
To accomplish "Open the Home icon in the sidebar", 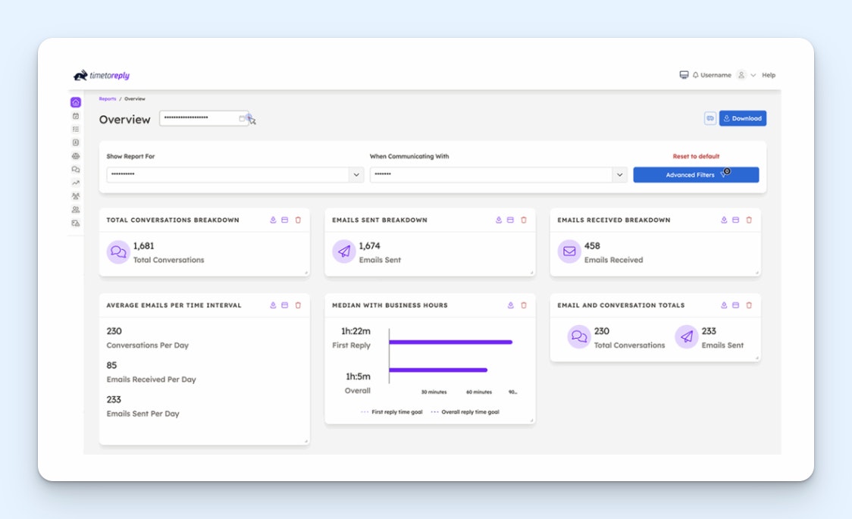I will pos(76,102).
